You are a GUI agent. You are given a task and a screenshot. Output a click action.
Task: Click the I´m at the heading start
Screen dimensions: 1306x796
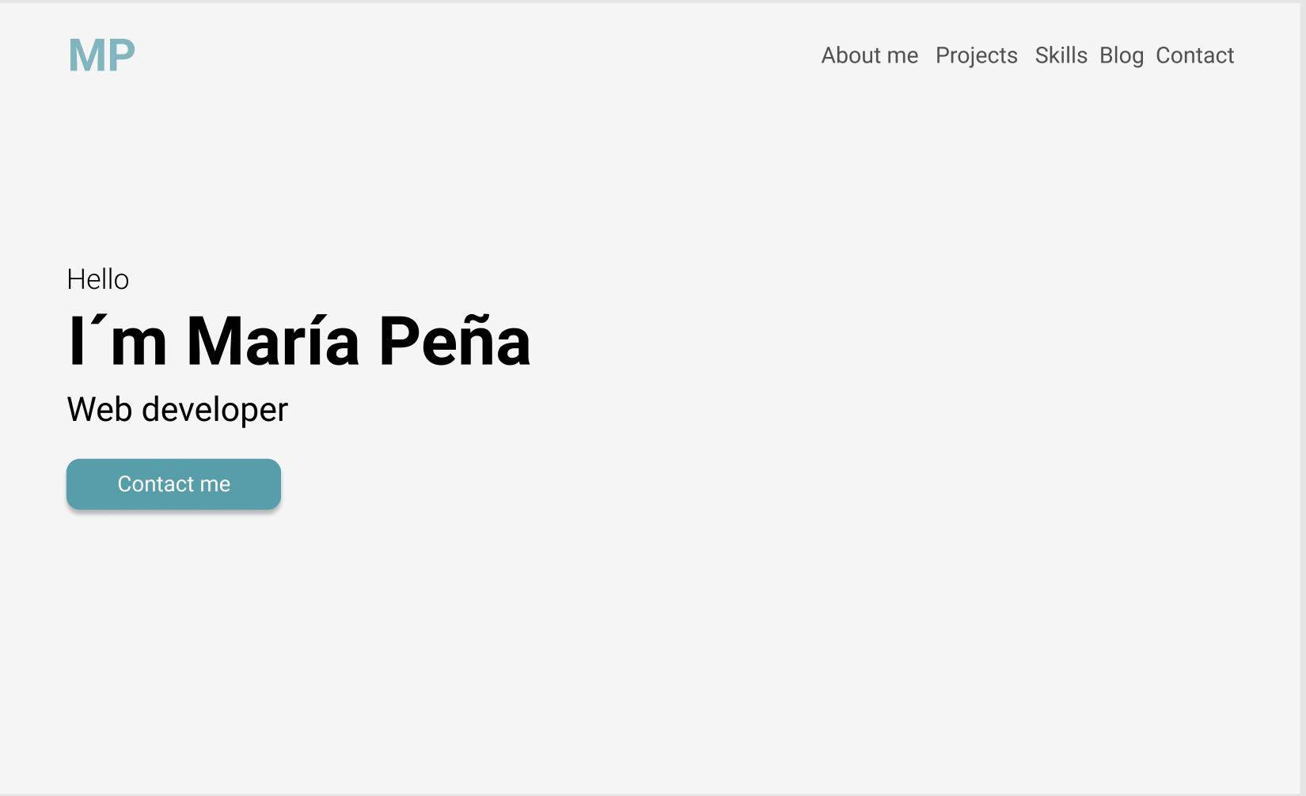click(118, 341)
